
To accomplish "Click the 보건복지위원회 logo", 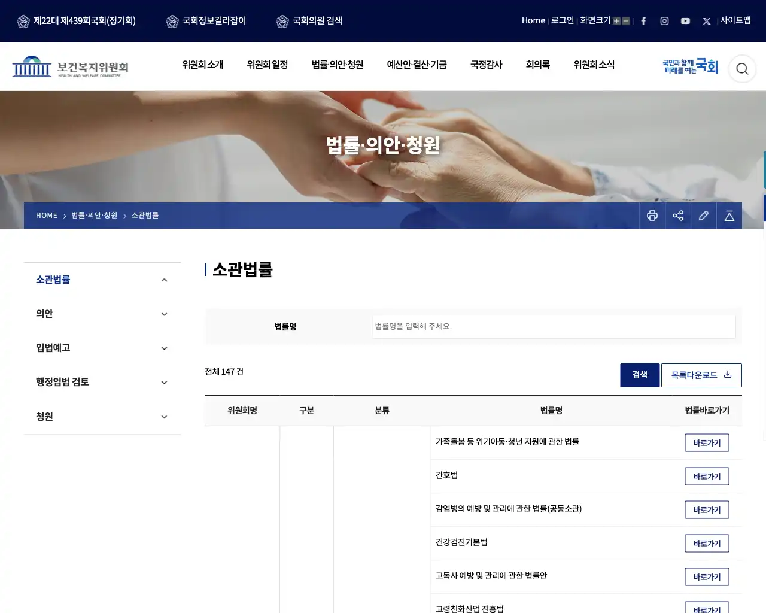I will [71, 67].
